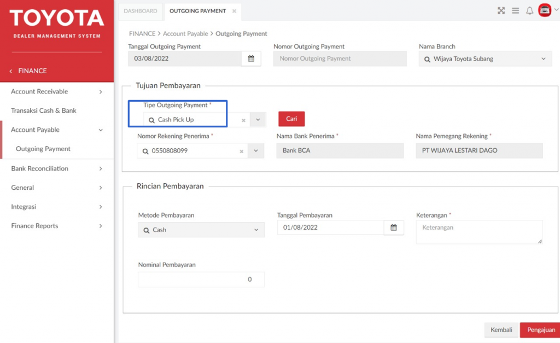Focus the Nominal Pembayaran input

coord(201,280)
